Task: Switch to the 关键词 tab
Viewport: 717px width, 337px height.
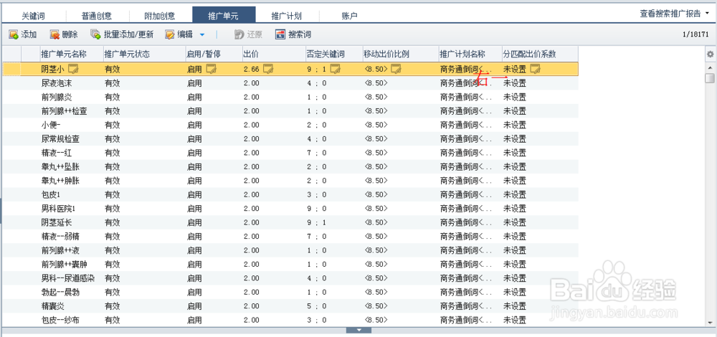Action: click(x=34, y=16)
